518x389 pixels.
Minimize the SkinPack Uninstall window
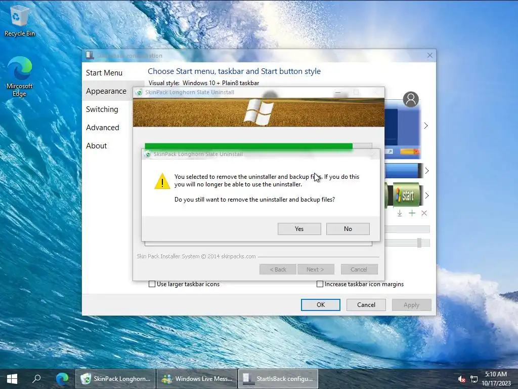337,92
